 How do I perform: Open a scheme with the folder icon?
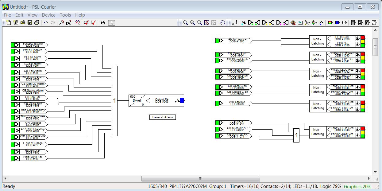pos(23,22)
